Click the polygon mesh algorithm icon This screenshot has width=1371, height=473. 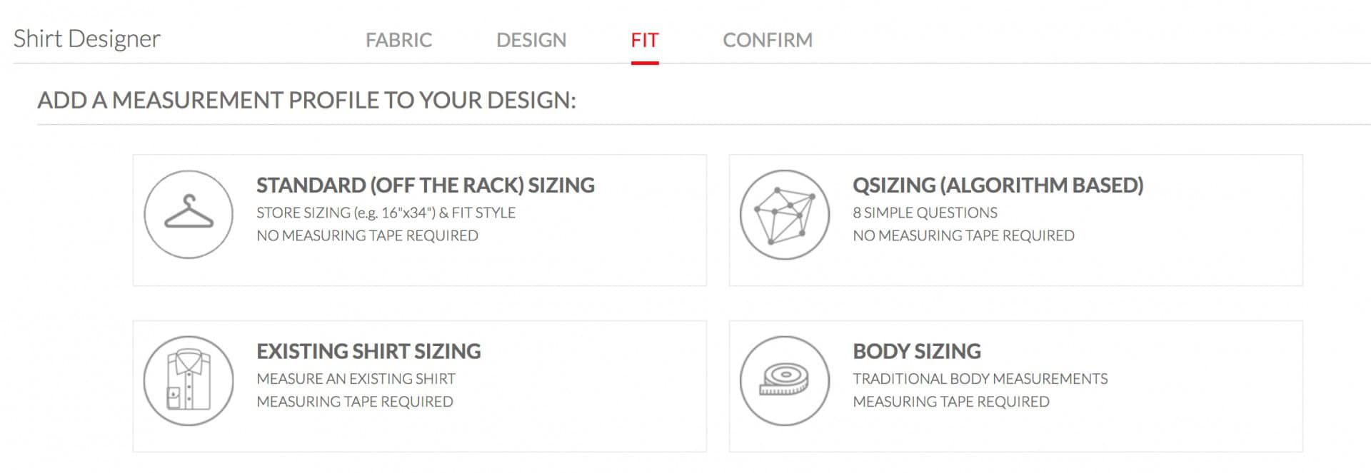pos(785,214)
